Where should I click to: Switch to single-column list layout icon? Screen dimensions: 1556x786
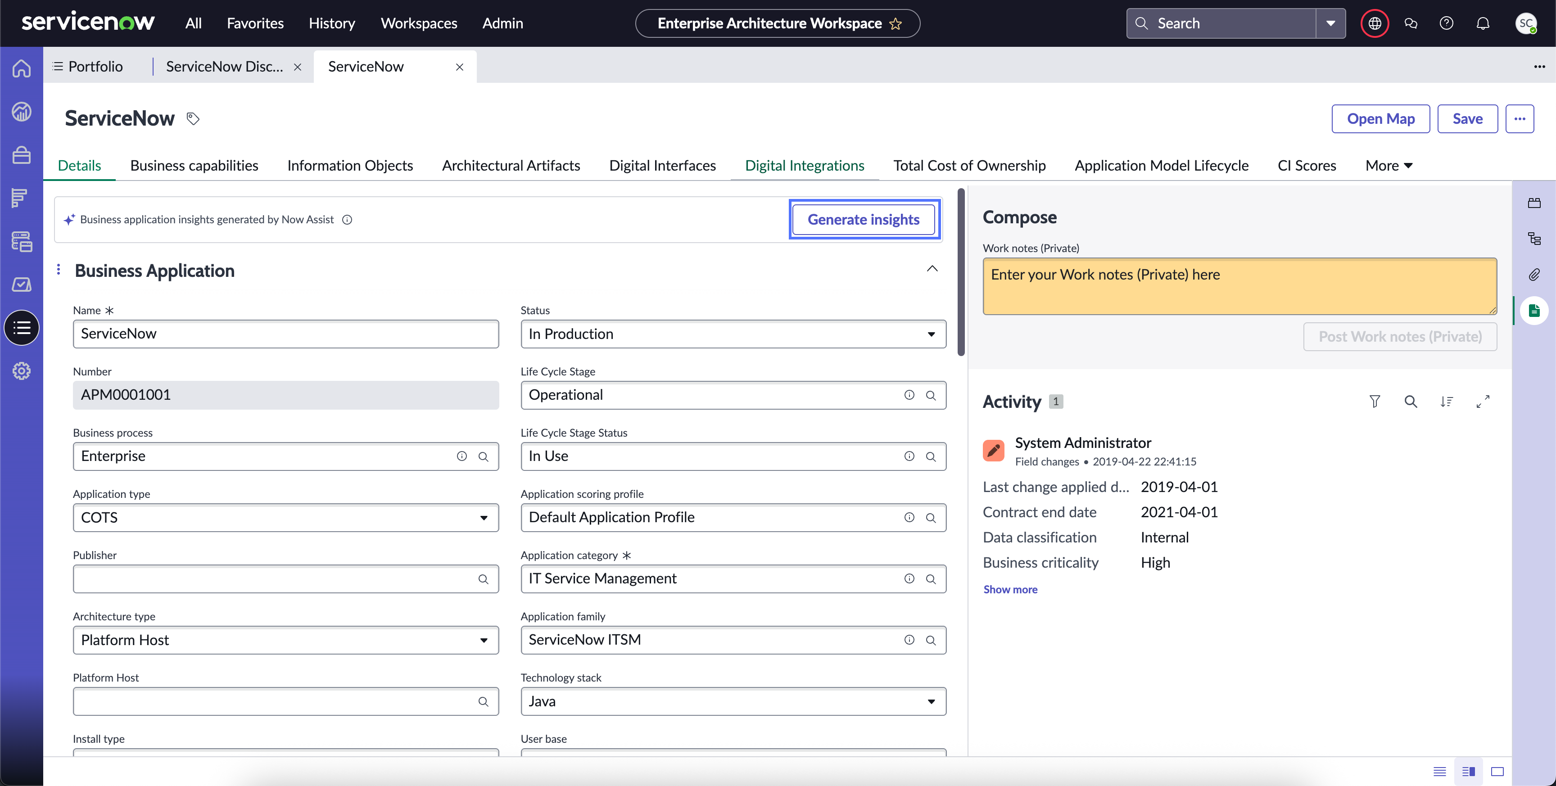click(x=1440, y=772)
